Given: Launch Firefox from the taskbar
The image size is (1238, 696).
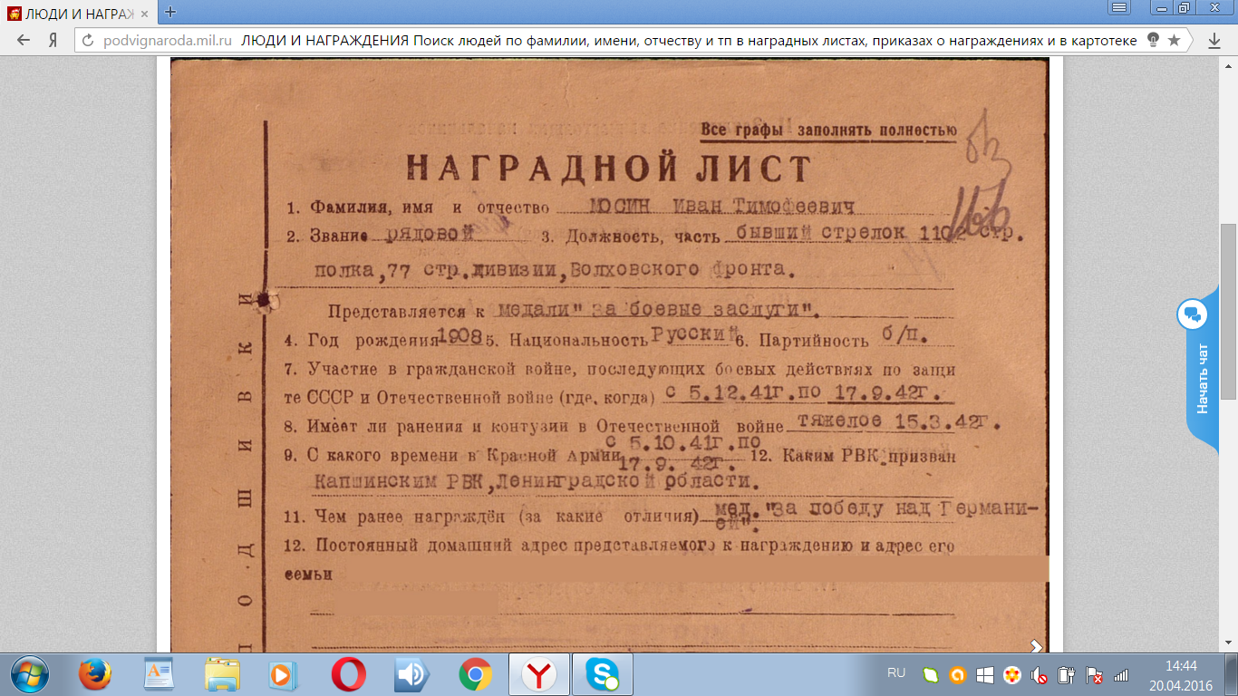Looking at the screenshot, I should pos(94,675).
